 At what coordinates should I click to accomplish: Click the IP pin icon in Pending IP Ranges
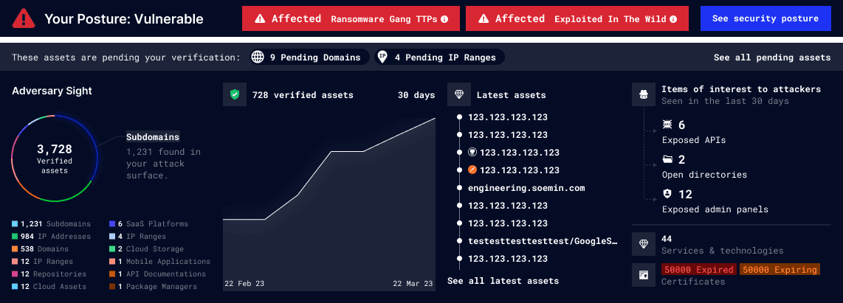(x=383, y=57)
